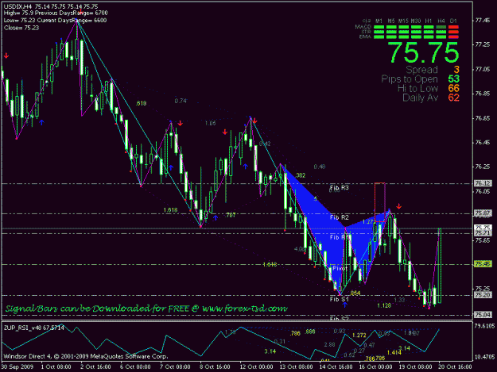The width and height of the screenshot is (497, 372).
Task: Click the STR signal bar under H4
Action: pos(441,32)
